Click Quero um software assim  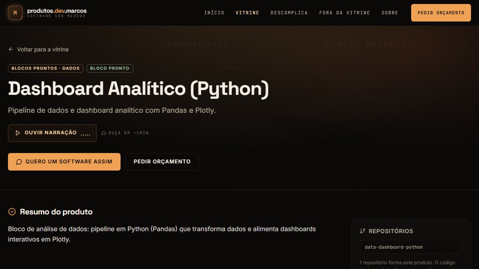point(64,162)
